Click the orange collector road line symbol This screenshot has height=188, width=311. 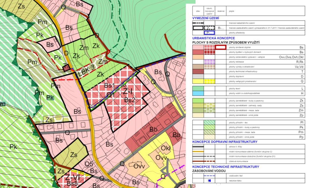pyautogui.click(x=198, y=151)
